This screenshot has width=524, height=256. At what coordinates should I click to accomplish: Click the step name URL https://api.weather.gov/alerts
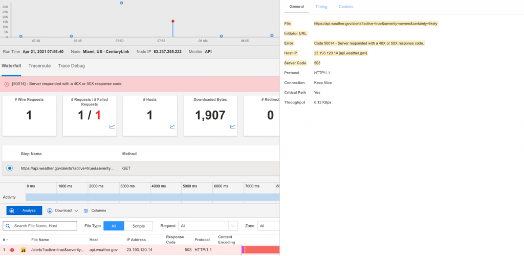(68, 168)
